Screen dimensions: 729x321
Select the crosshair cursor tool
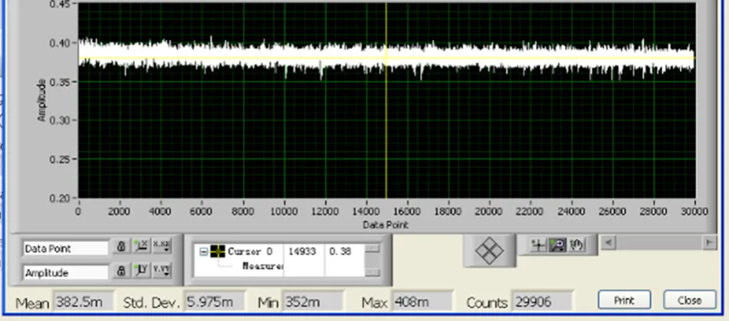coord(538,245)
